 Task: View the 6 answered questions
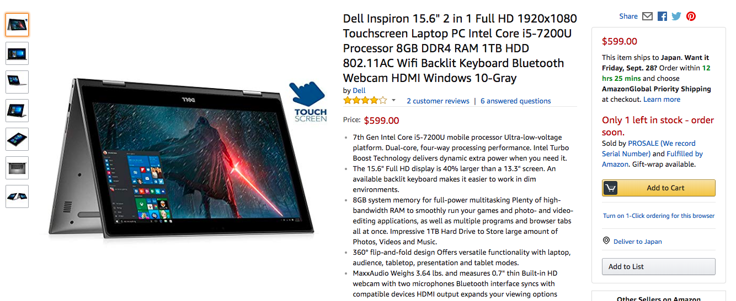[516, 101]
